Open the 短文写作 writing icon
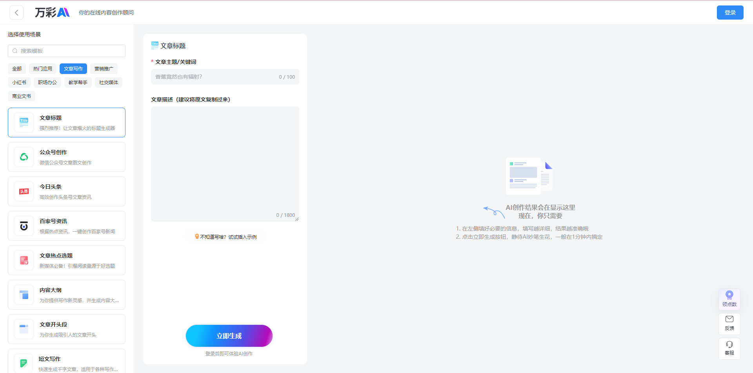 (24, 362)
